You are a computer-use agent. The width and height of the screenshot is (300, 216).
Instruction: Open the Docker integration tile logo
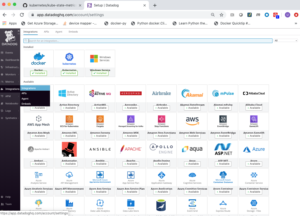click(x=39, y=59)
